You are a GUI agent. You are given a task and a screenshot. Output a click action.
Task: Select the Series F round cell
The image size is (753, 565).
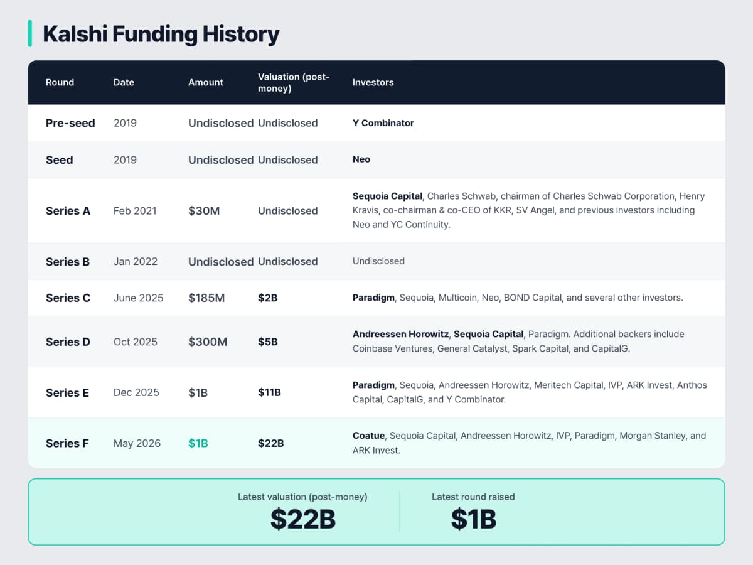[x=67, y=443]
